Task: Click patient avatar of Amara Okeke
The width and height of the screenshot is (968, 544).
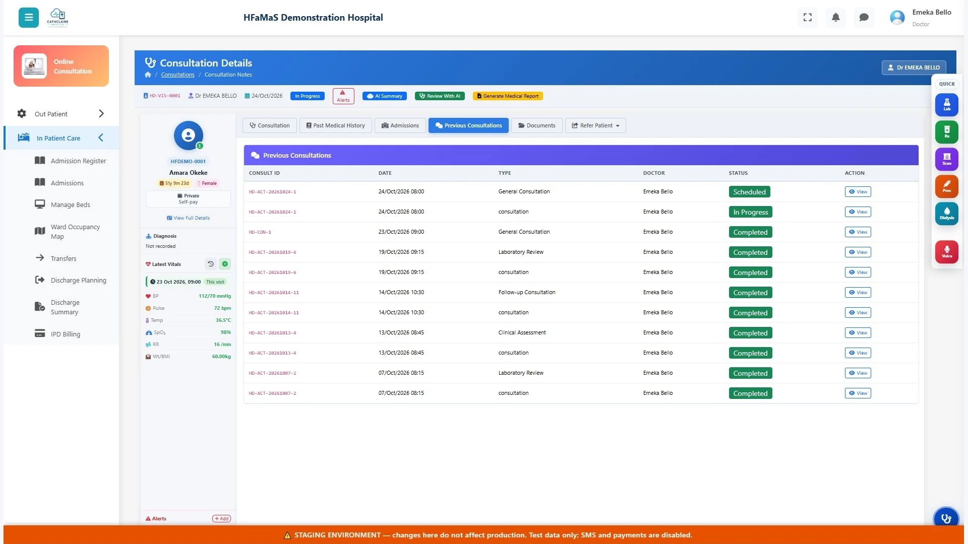Action: pos(189,135)
